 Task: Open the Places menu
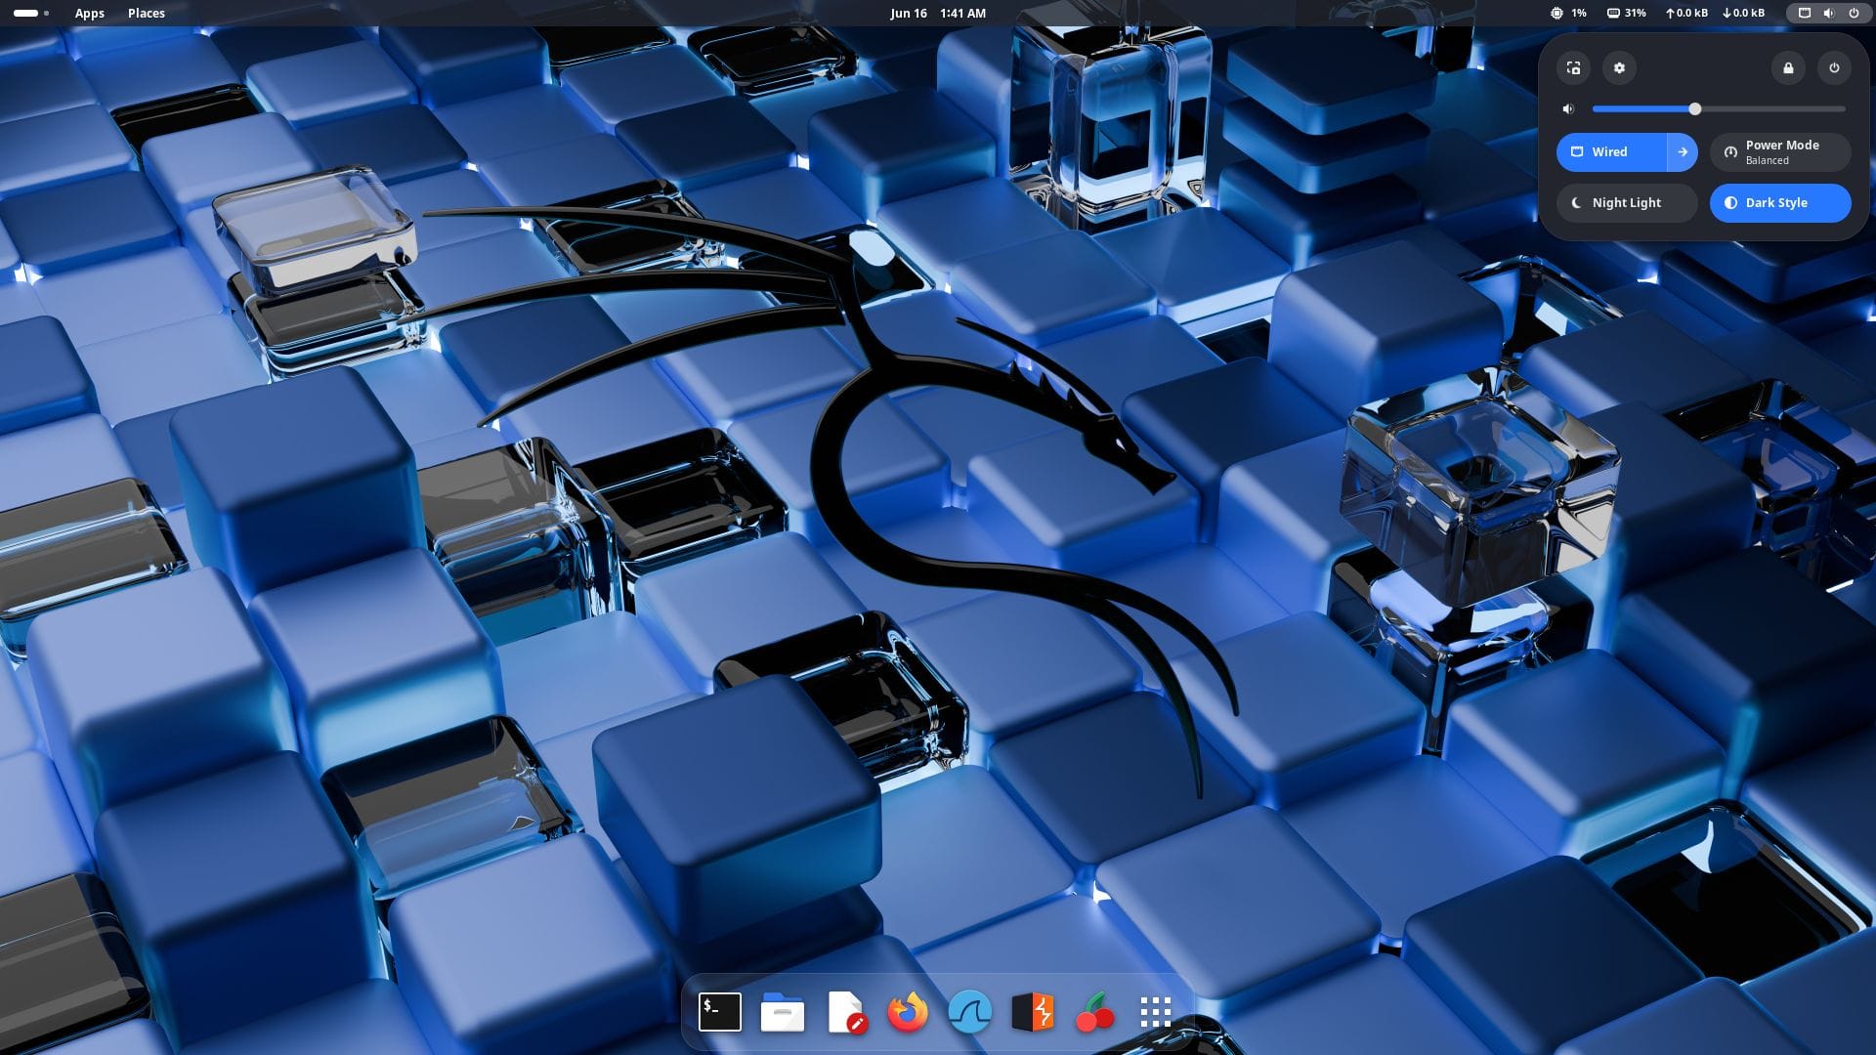[x=146, y=13]
